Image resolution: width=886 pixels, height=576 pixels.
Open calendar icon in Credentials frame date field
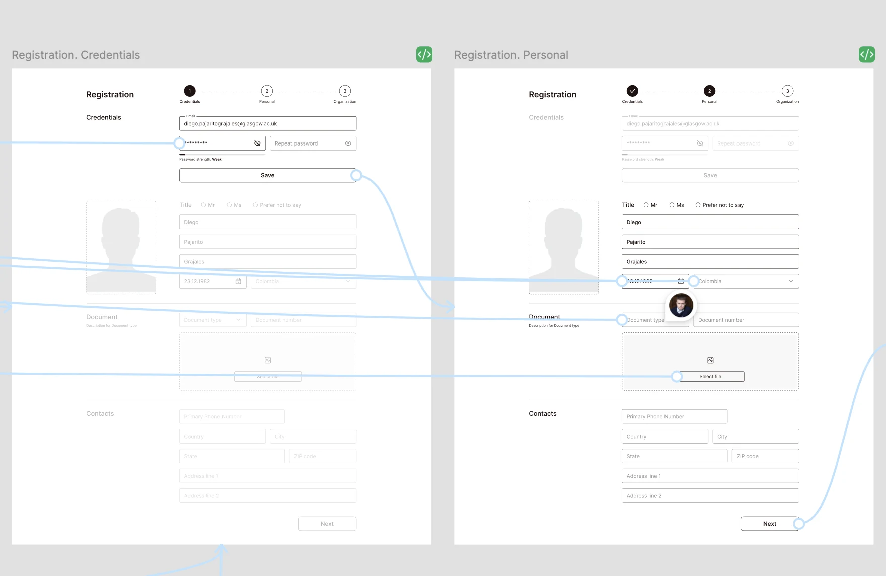(238, 281)
